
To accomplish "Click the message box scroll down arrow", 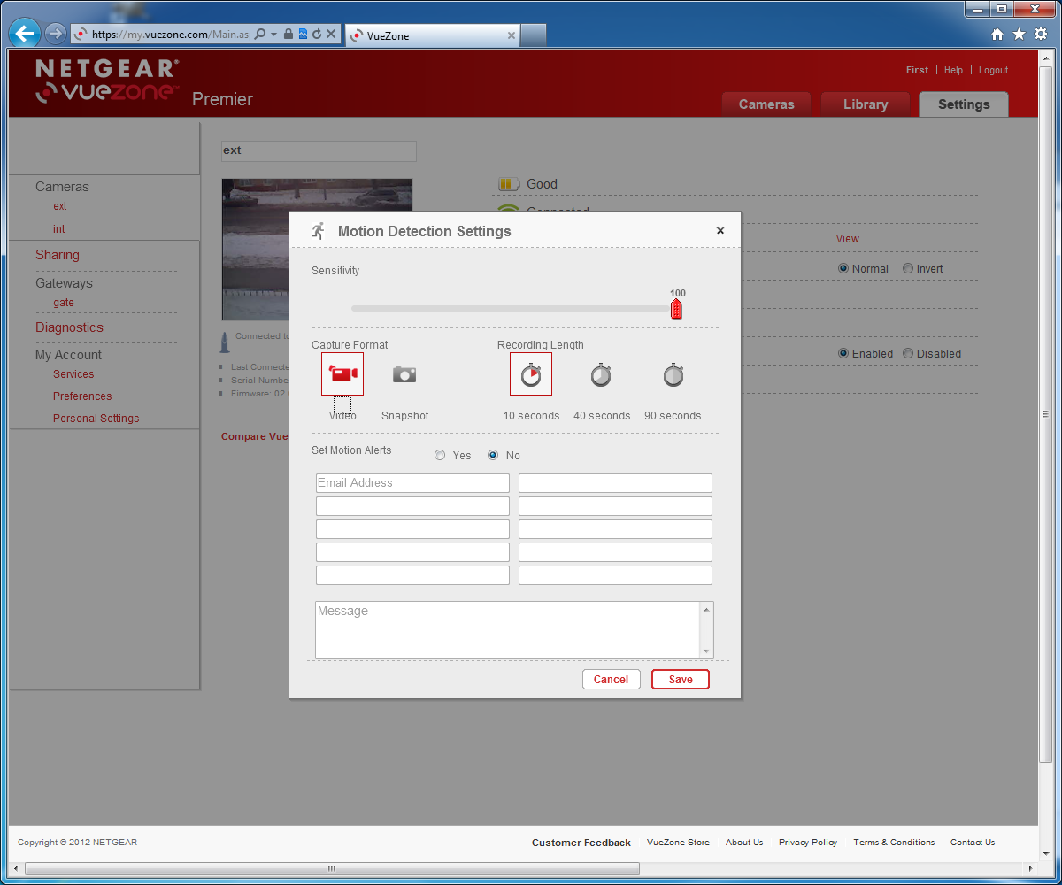I will [x=706, y=651].
